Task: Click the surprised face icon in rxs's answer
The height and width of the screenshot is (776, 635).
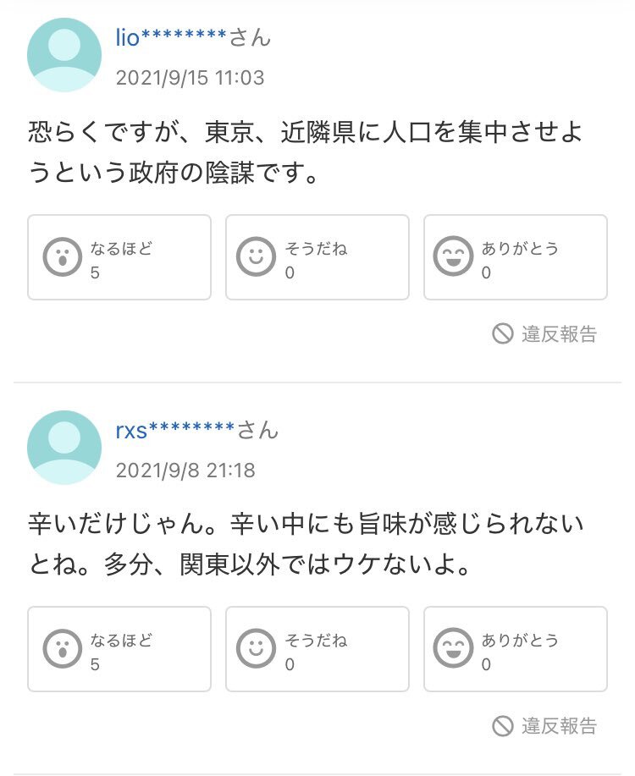Action: point(63,649)
